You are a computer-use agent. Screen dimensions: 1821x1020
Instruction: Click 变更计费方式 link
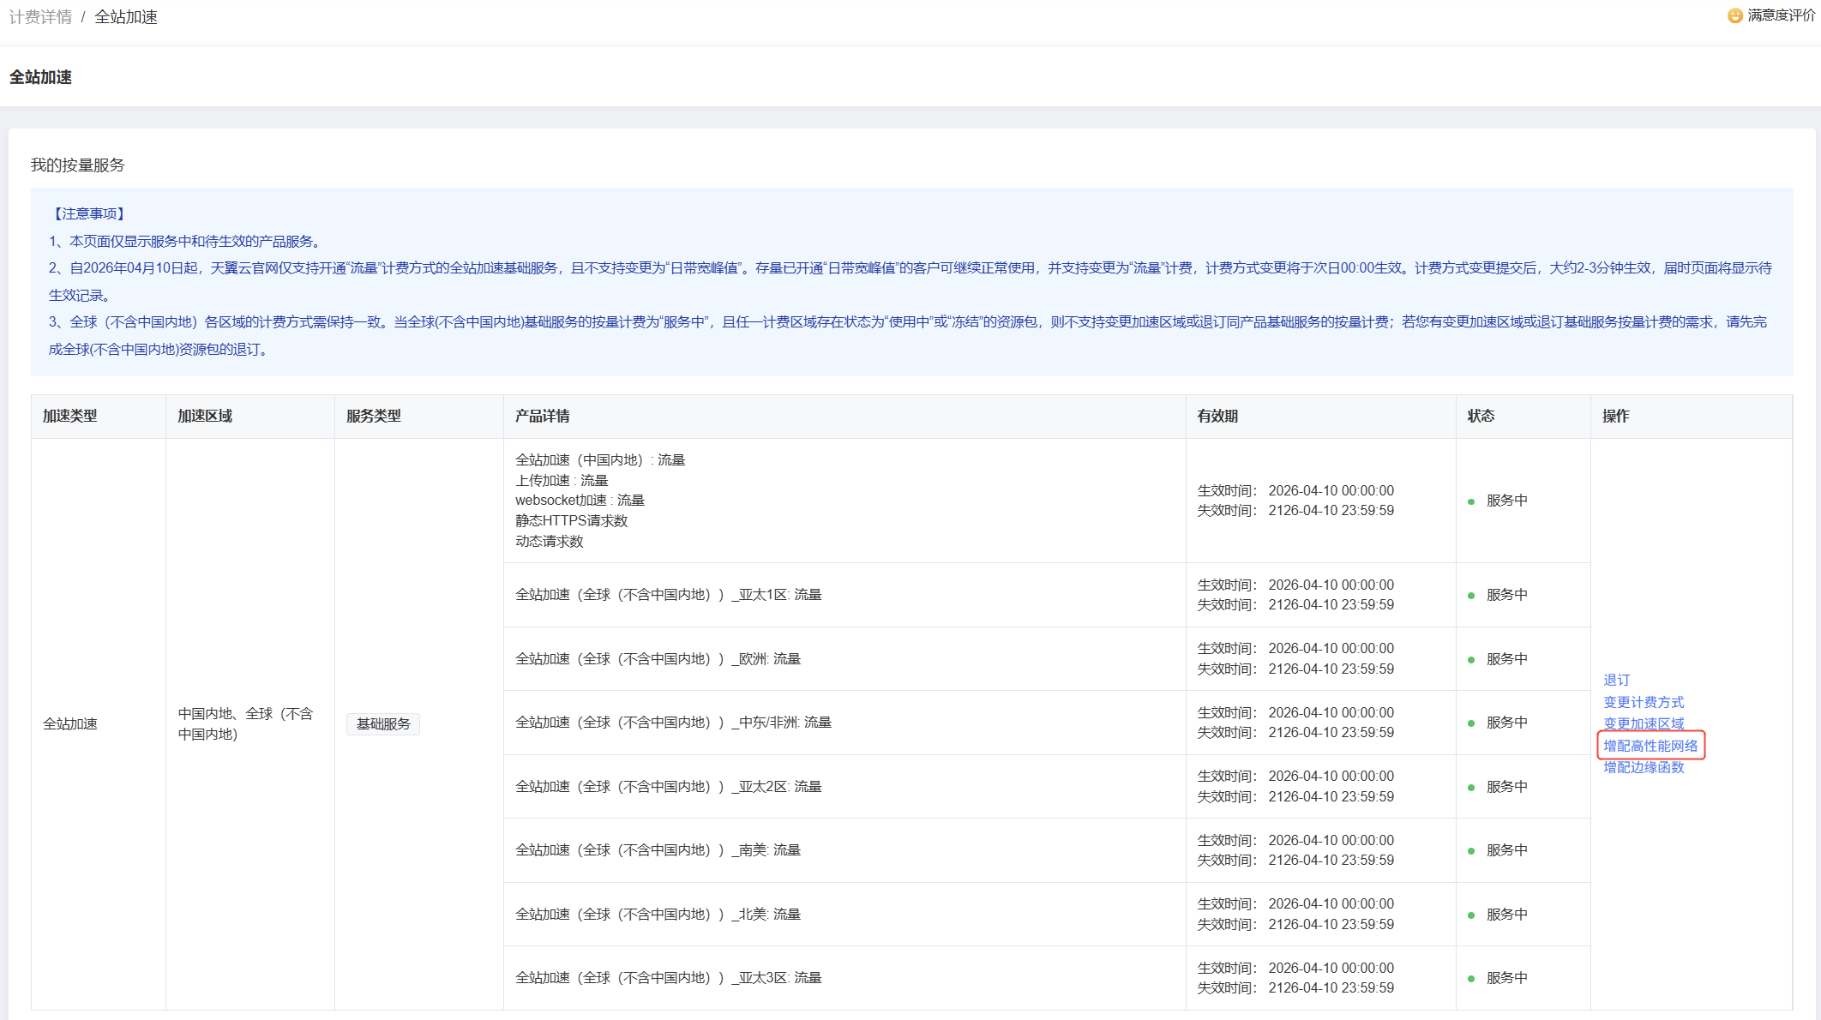pos(1644,702)
